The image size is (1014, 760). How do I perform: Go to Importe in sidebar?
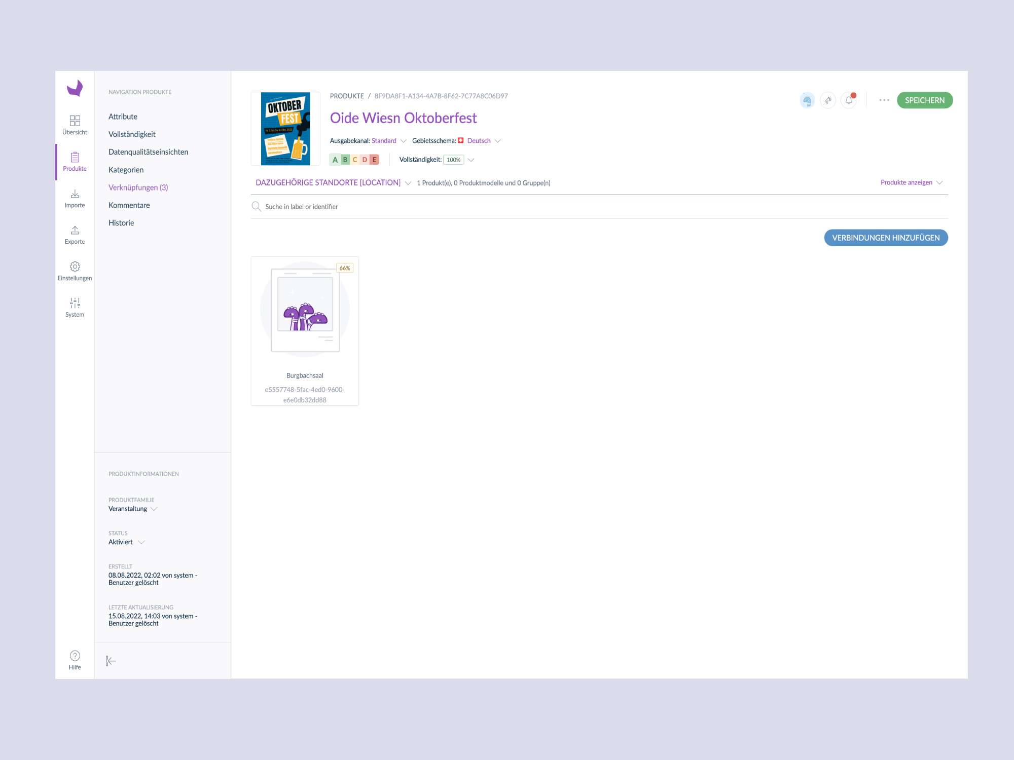[75, 198]
